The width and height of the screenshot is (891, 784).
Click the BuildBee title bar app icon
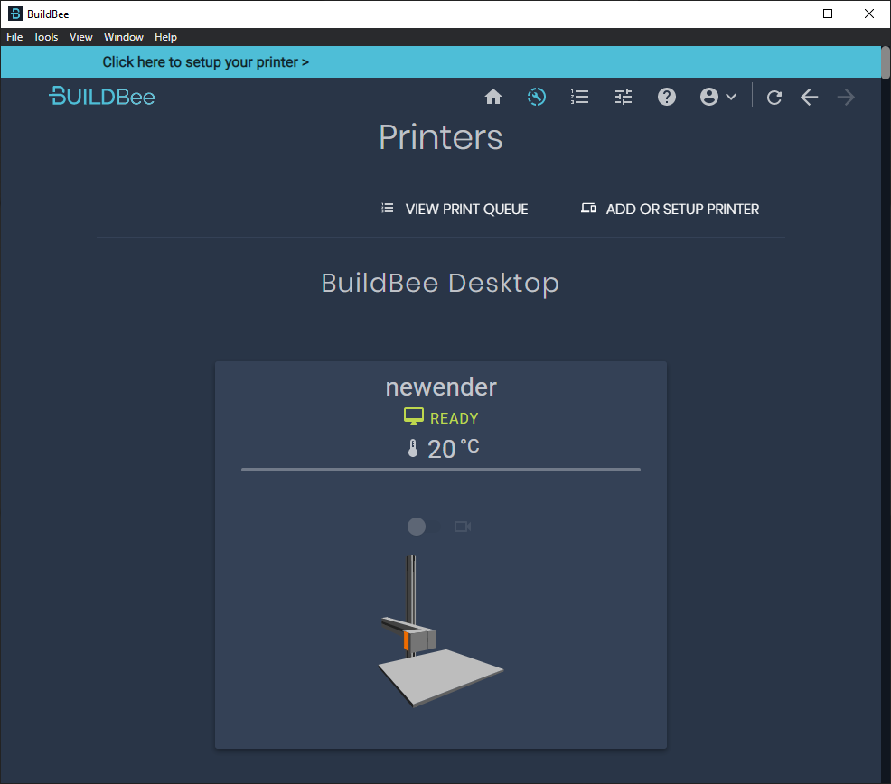[15, 14]
